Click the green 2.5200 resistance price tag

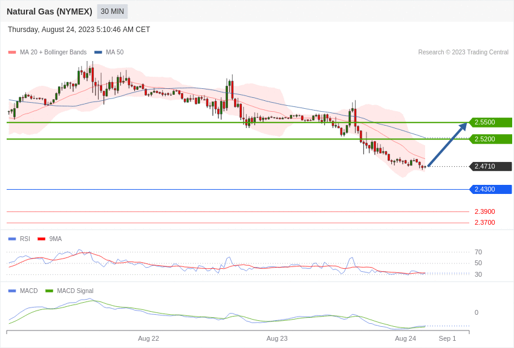(x=491, y=139)
